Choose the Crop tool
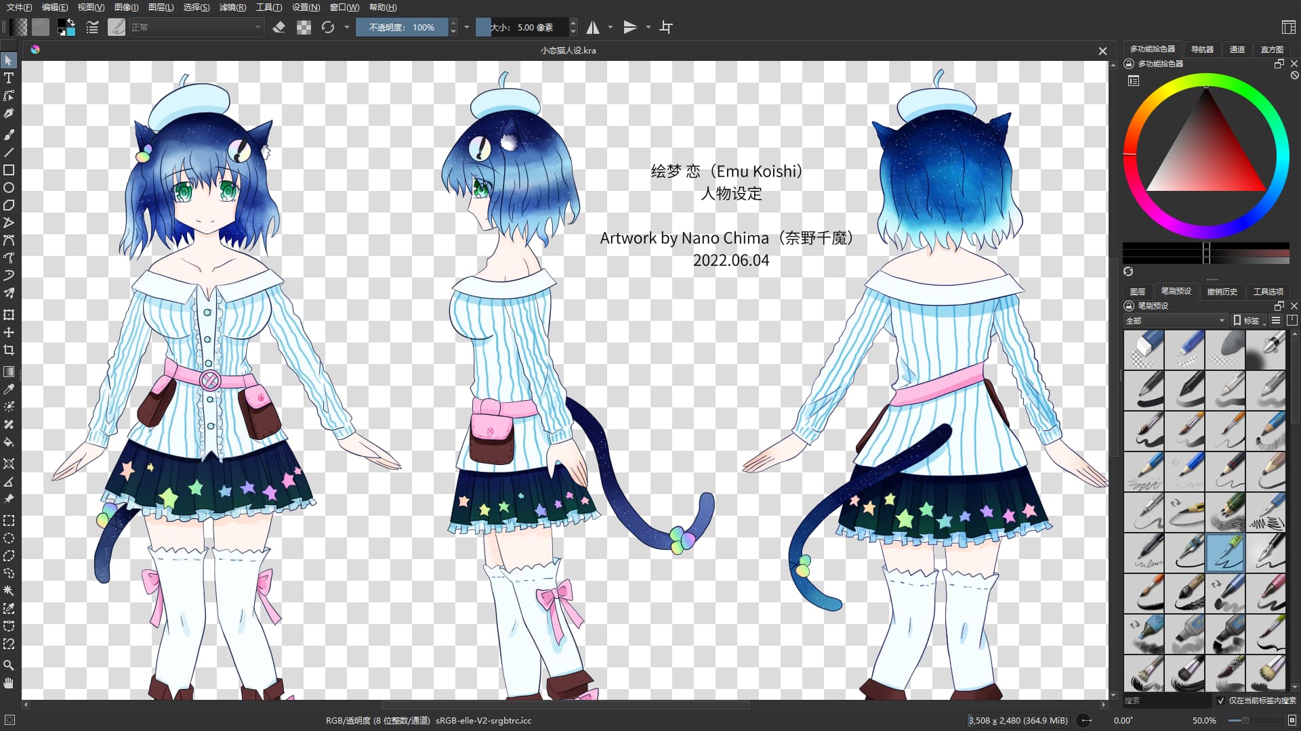Screen dimensions: 1301x731 coord(9,350)
